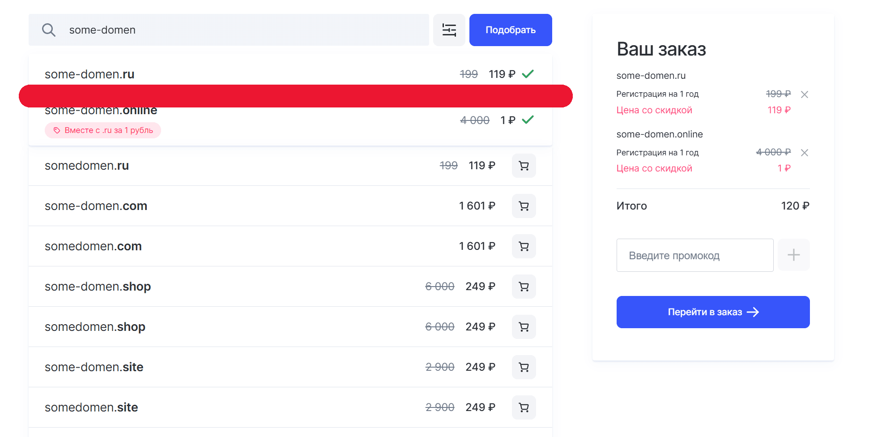Select the somedomen.site domain row

(290, 407)
